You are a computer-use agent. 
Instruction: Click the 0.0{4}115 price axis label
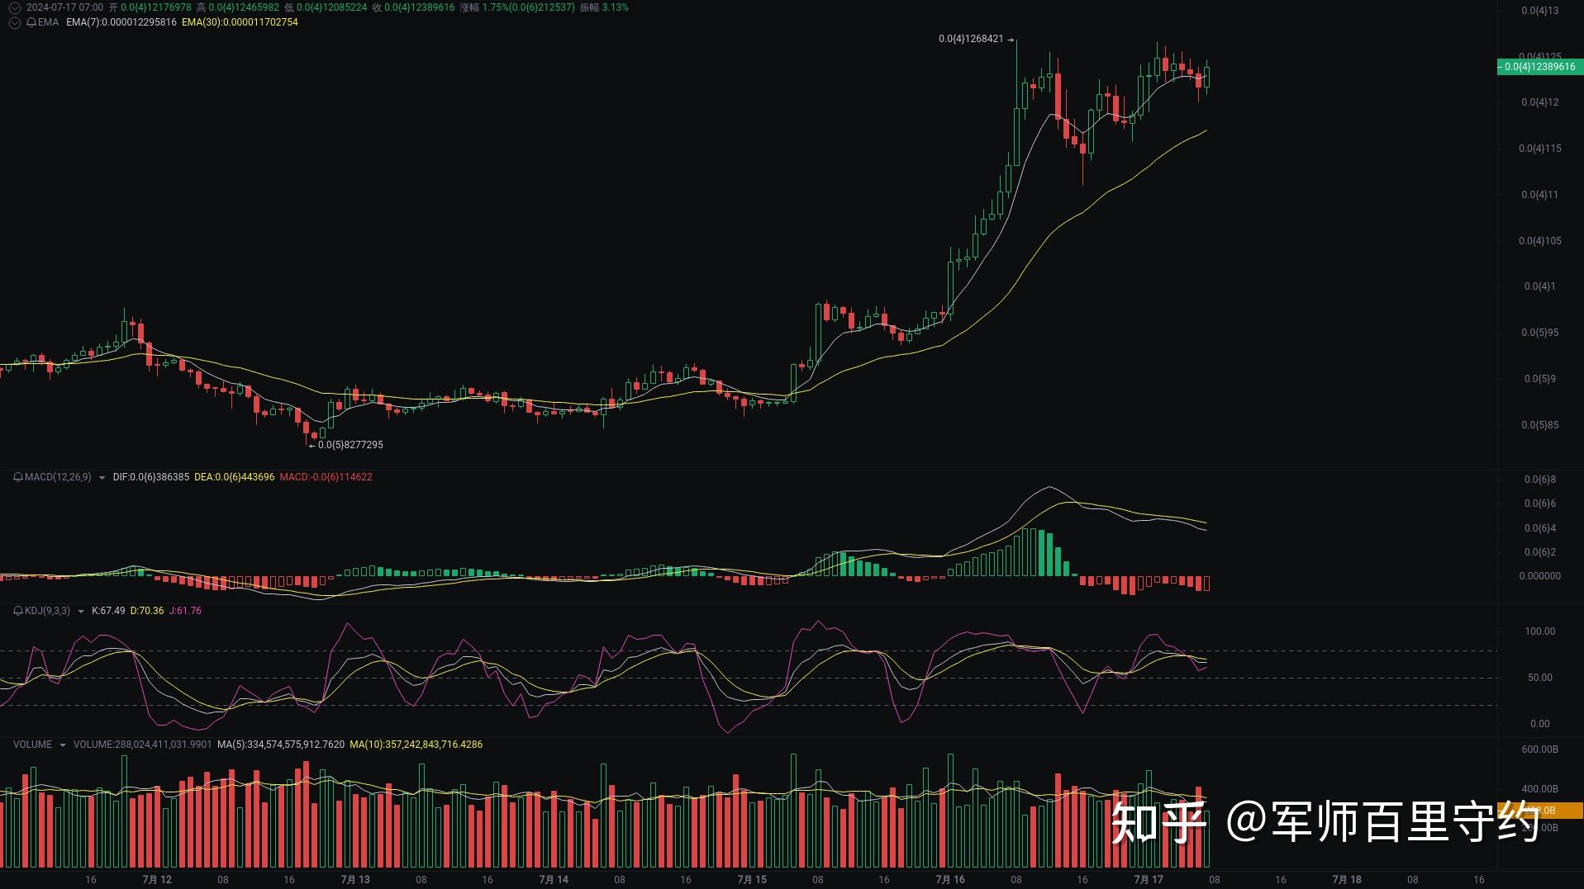pos(1540,149)
